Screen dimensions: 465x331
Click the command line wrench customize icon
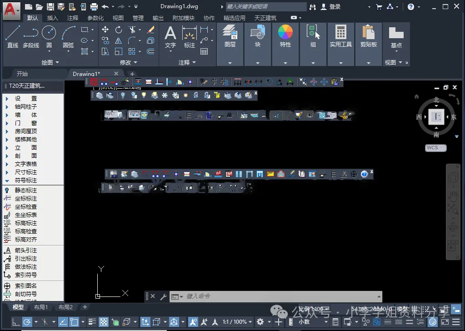tap(163, 296)
